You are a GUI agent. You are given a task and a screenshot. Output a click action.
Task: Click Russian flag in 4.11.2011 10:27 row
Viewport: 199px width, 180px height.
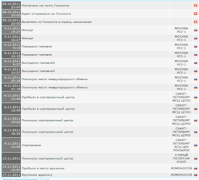click(x=196, y=71)
